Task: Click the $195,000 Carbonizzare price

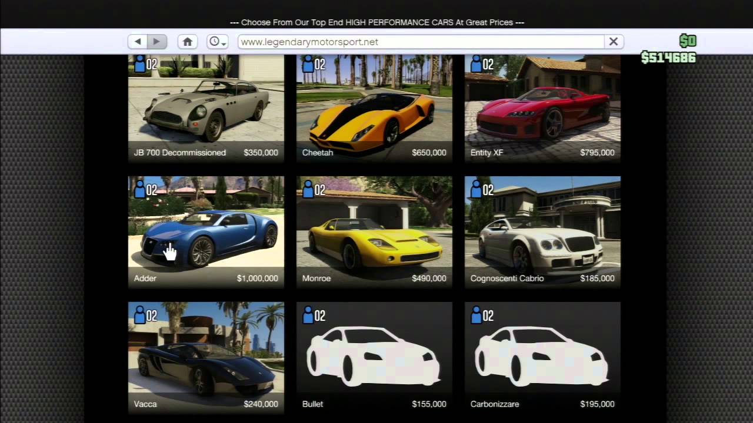Action: pyautogui.click(x=597, y=404)
